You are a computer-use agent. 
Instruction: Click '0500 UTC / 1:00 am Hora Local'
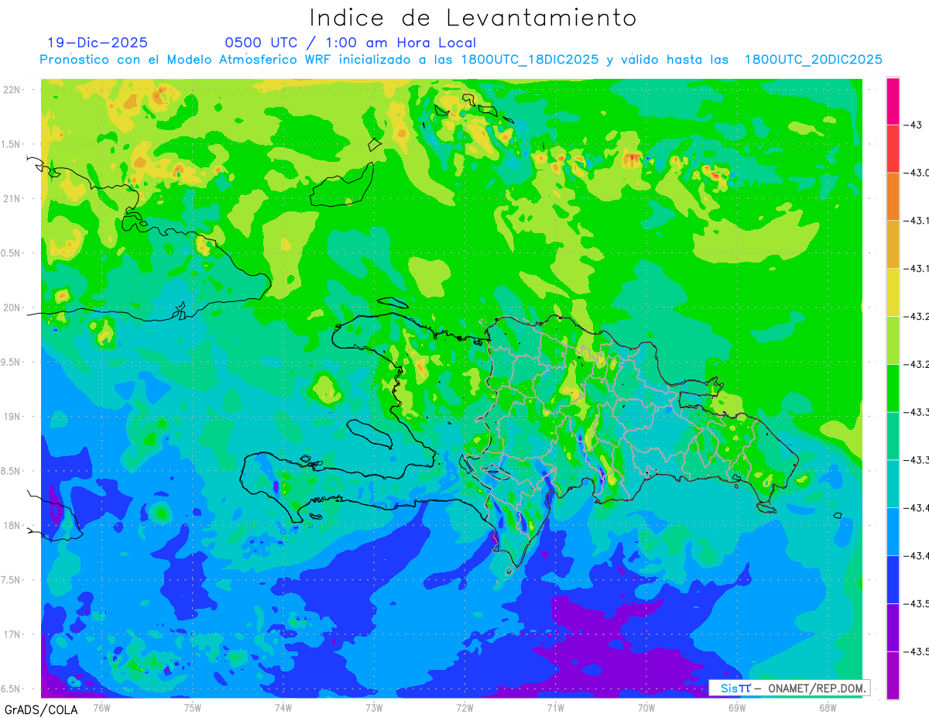351,43
